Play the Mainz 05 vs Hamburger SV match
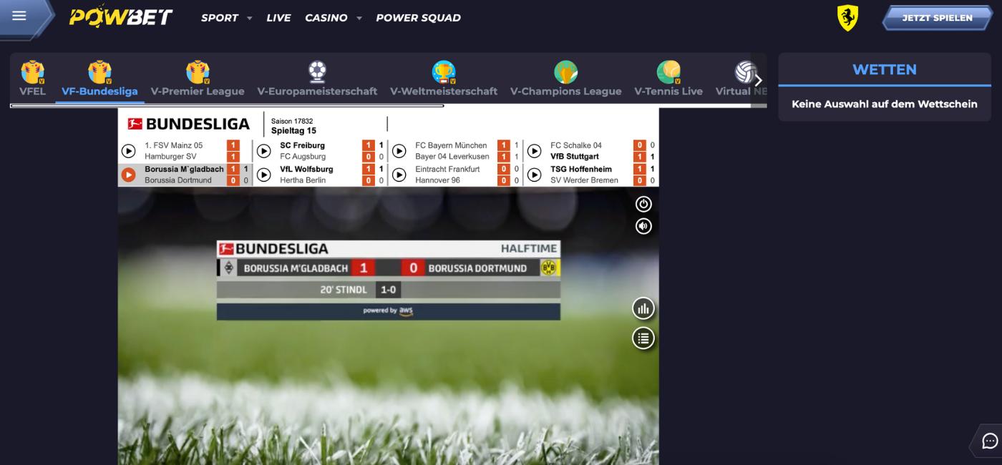 (128, 151)
